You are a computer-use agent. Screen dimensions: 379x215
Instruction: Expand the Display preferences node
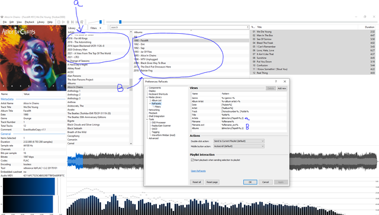[x=147, y=91]
